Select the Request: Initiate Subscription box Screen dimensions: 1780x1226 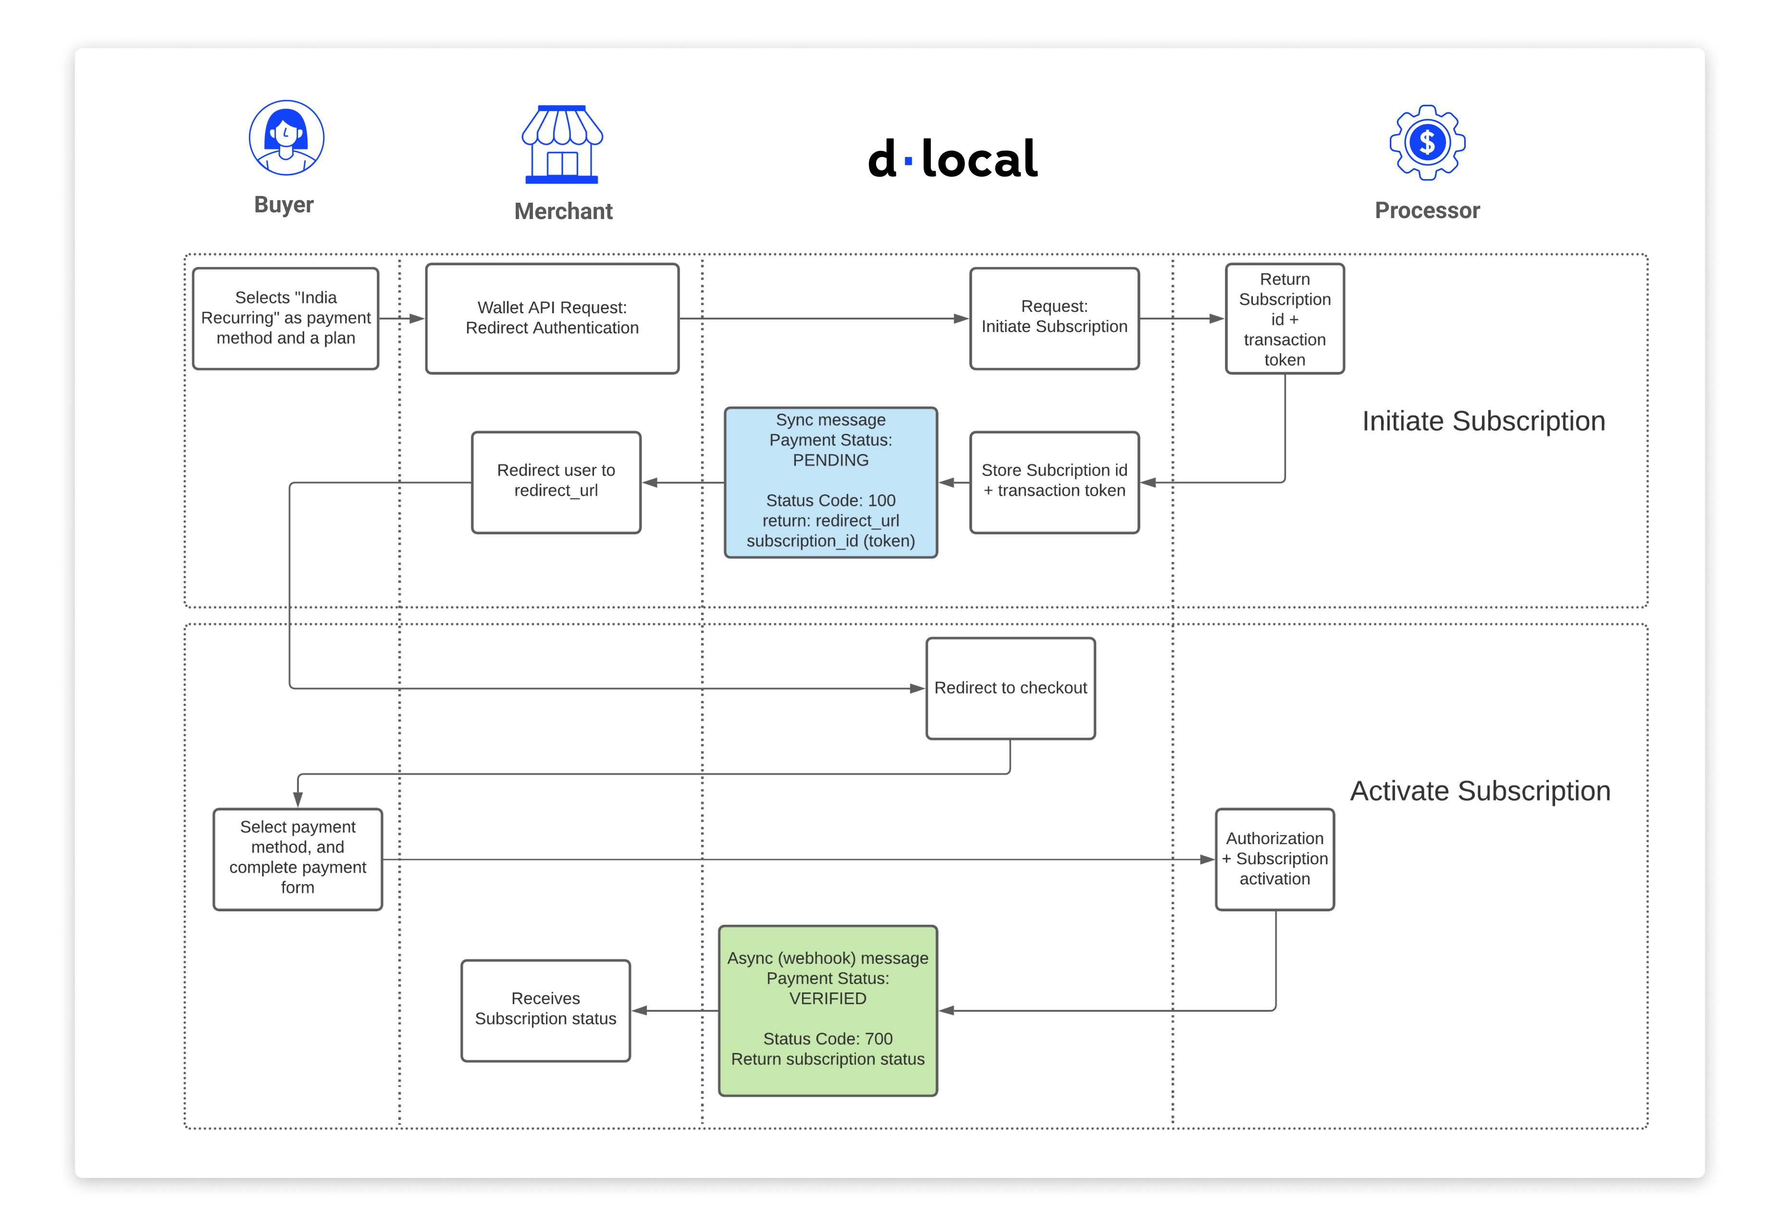coord(1054,318)
